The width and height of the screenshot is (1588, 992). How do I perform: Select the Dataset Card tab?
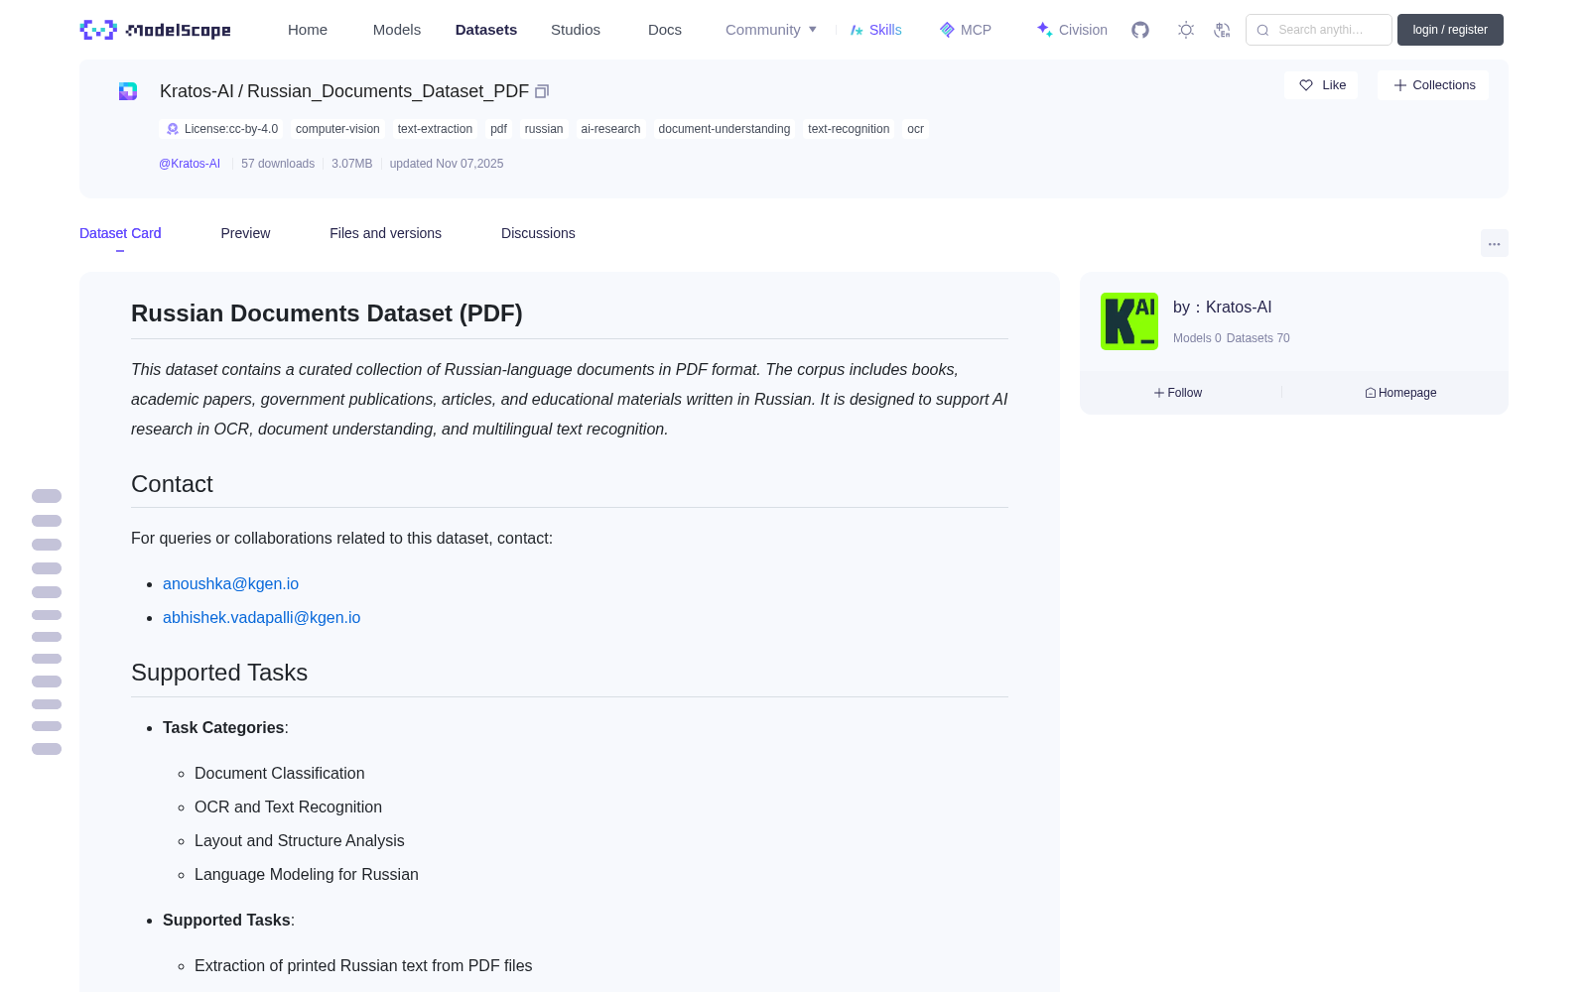[x=120, y=233]
